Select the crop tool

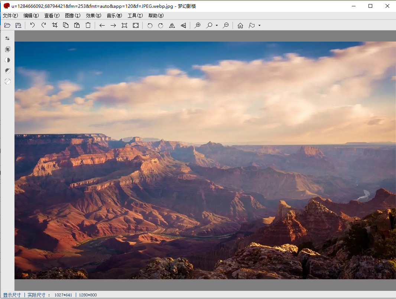pos(55,25)
